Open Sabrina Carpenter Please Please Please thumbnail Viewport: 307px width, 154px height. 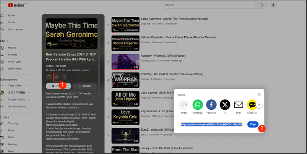coord(125,43)
